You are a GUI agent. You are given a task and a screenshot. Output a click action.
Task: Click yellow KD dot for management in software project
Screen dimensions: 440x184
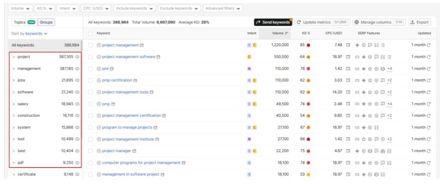(x=308, y=175)
